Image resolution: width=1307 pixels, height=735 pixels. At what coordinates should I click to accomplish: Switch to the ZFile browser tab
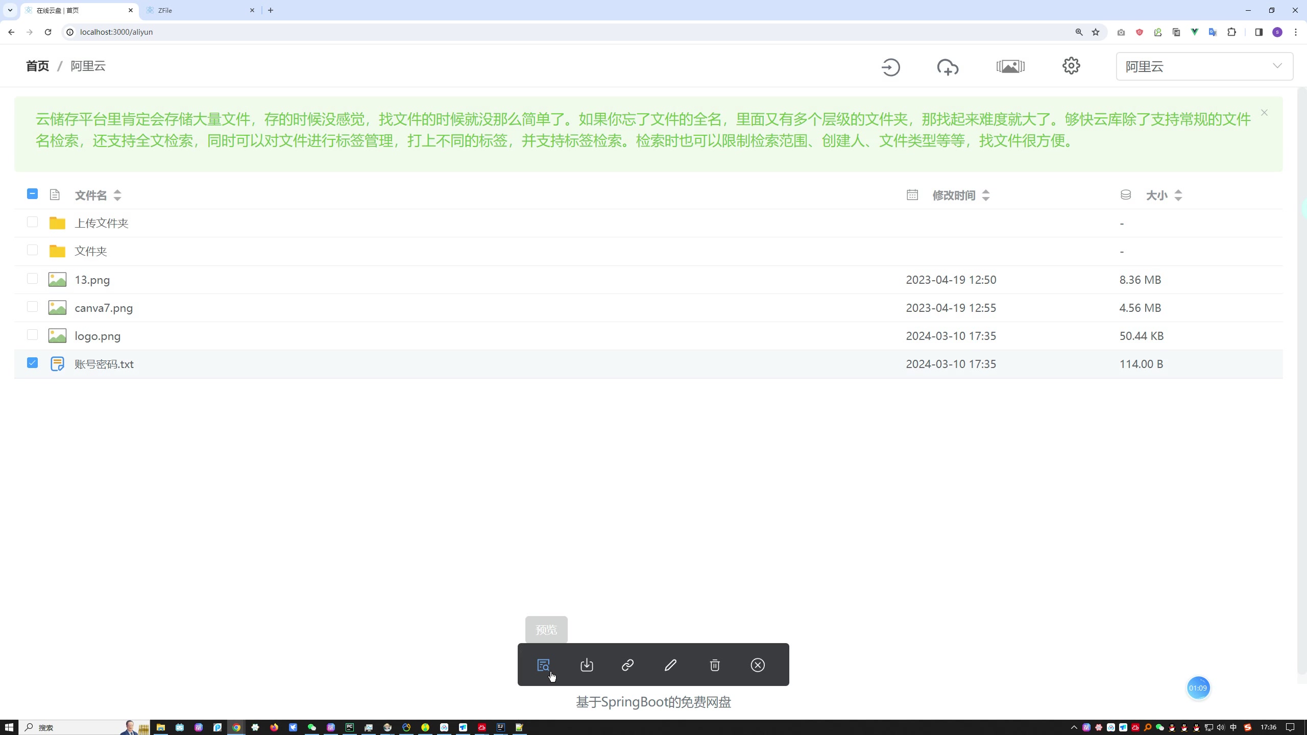[201, 10]
